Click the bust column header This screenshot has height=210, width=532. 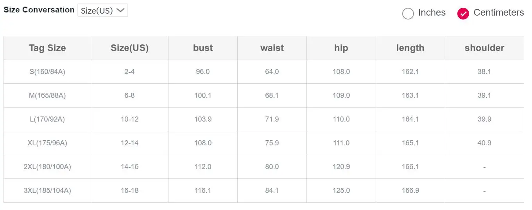(x=203, y=48)
